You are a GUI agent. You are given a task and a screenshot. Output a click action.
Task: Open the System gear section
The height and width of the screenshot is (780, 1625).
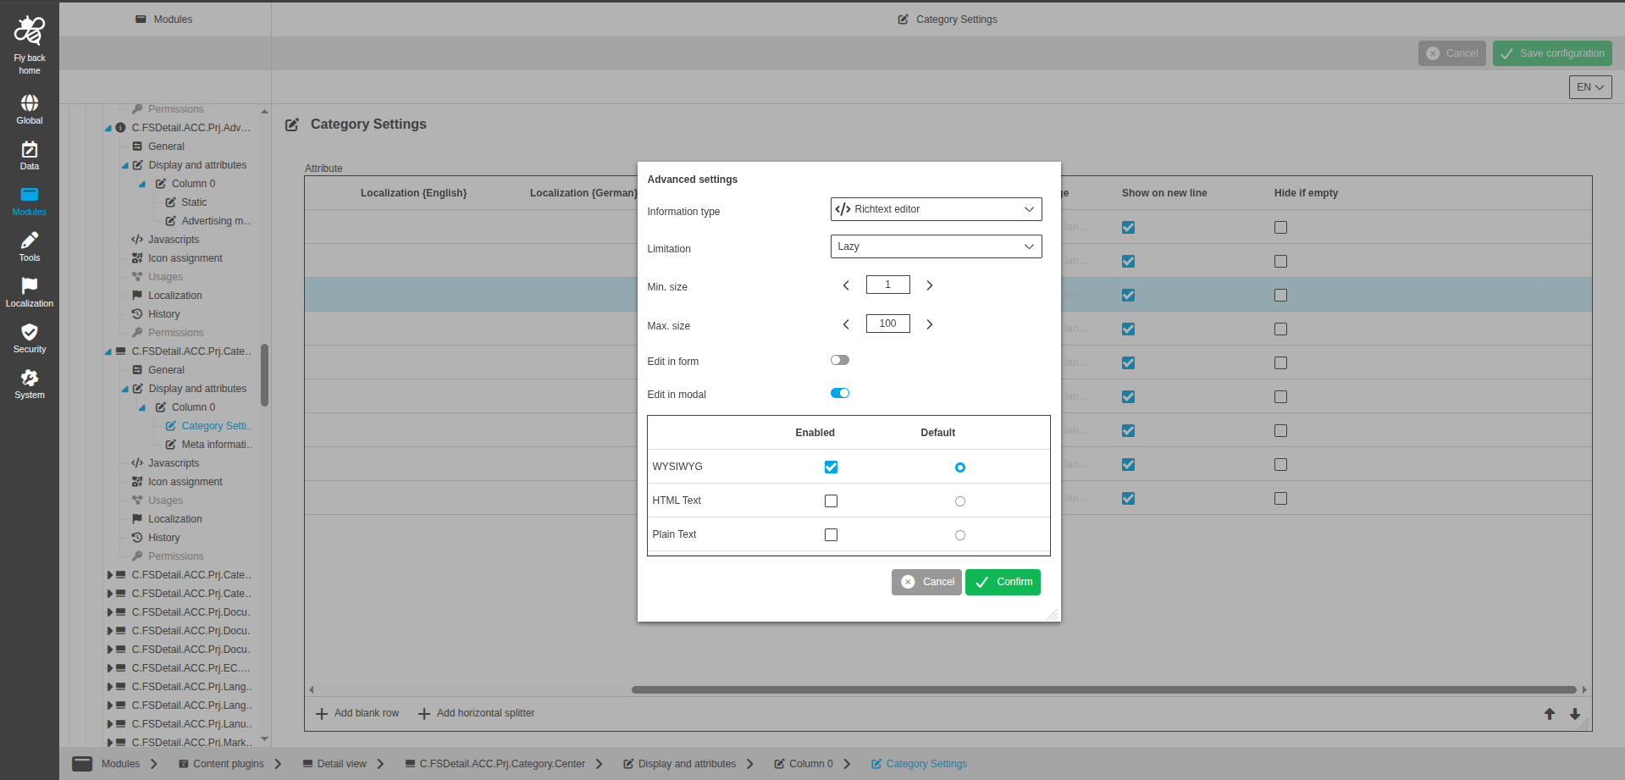pyautogui.click(x=30, y=378)
